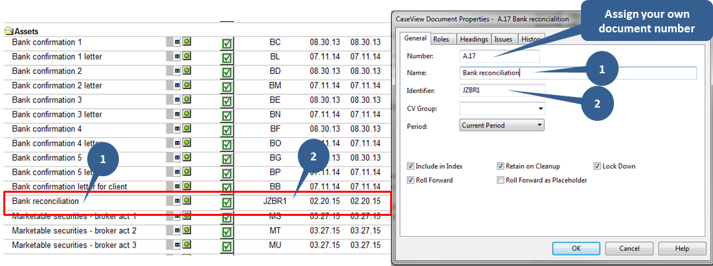Click the Name field with Bank reconciliation
The image size is (713, 266).
(x=578, y=73)
